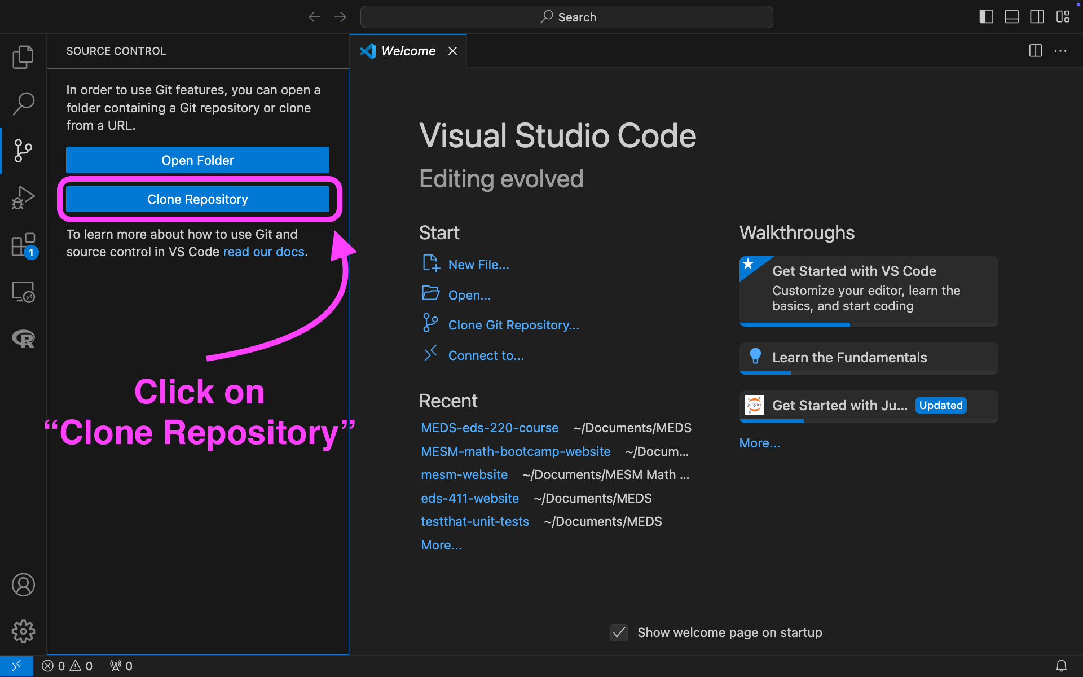Toggle the primary side bar visibility
This screenshot has width=1083, height=677.
(986, 17)
